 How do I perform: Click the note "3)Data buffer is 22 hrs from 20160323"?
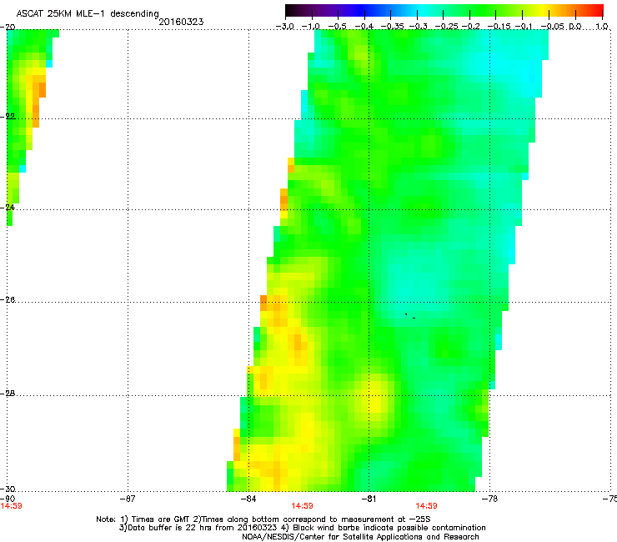tap(198, 528)
